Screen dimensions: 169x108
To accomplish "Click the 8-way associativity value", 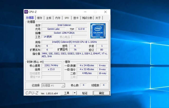I will [x=102, y=69].
